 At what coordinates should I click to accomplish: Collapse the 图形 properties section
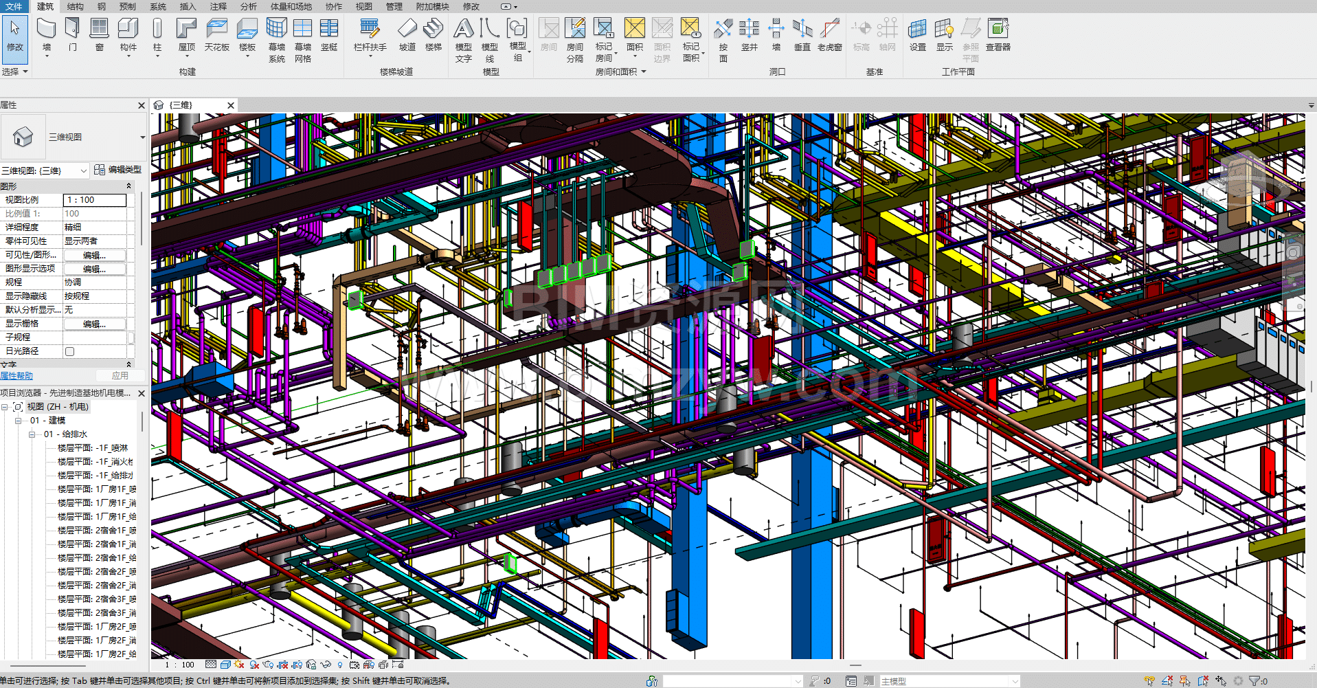[x=128, y=186]
